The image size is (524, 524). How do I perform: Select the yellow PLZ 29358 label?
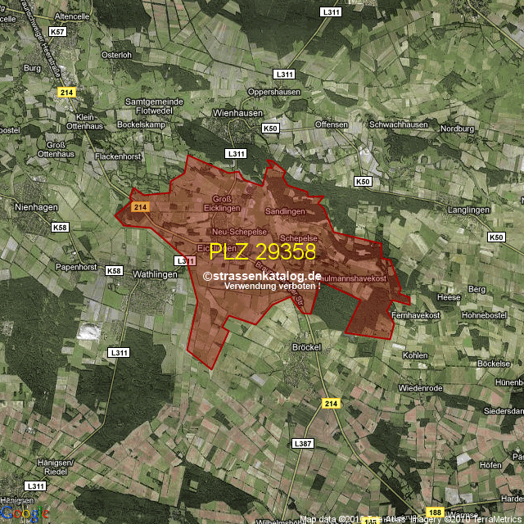point(262,251)
